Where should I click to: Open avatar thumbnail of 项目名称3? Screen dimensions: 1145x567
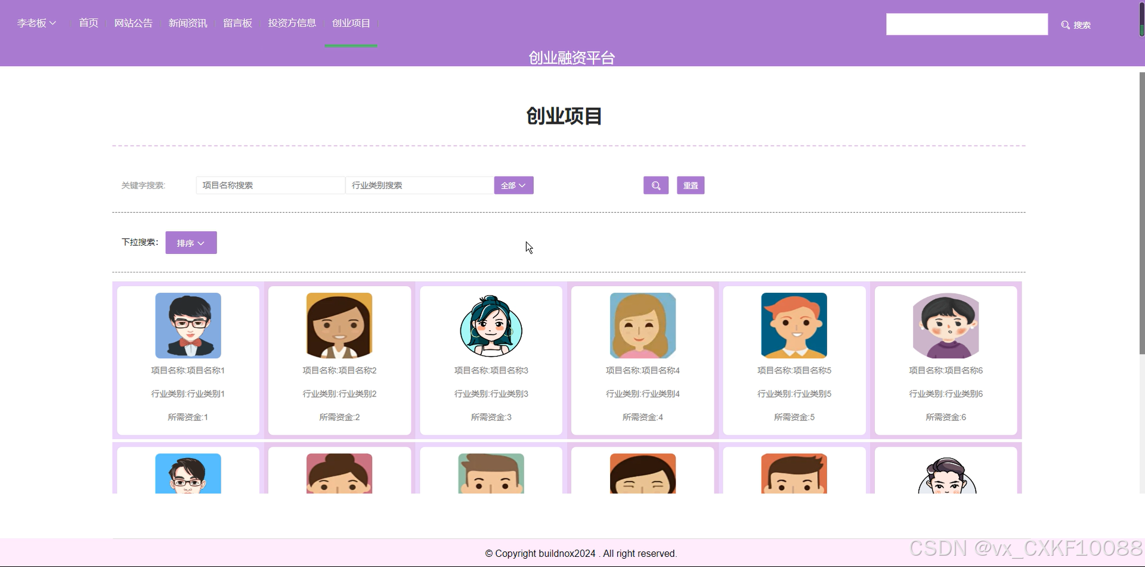click(491, 326)
